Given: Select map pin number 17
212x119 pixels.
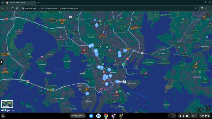Looking at the screenshot, I should [107, 84].
